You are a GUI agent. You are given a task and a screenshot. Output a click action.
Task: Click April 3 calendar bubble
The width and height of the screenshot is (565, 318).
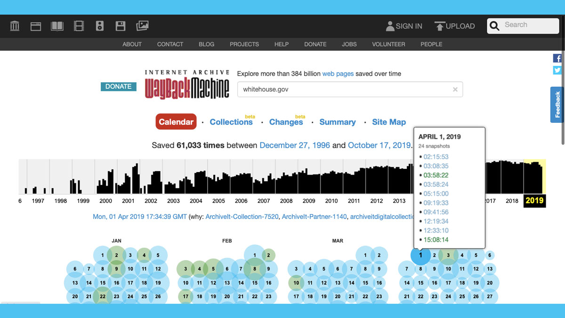(449, 255)
